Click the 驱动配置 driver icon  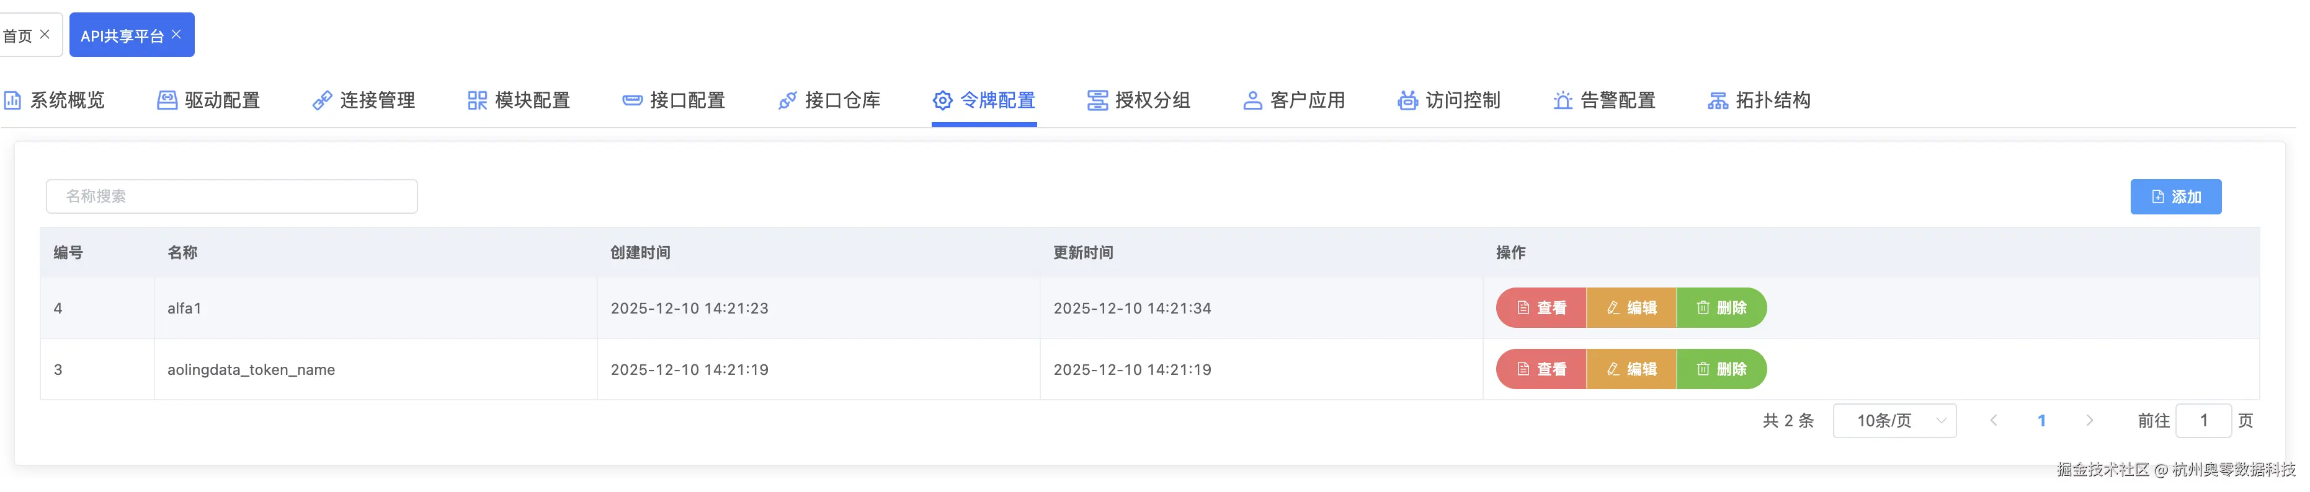(x=167, y=100)
